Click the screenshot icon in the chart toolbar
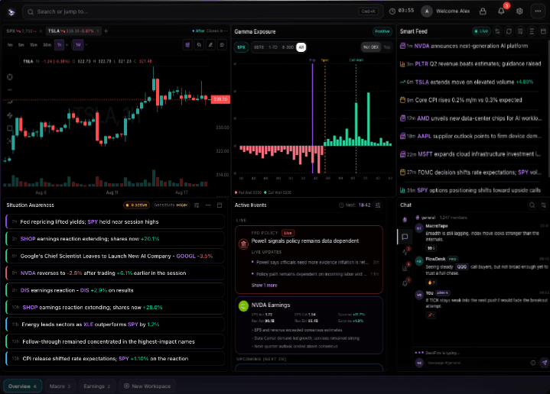550x394 pixels. coord(222,45)
